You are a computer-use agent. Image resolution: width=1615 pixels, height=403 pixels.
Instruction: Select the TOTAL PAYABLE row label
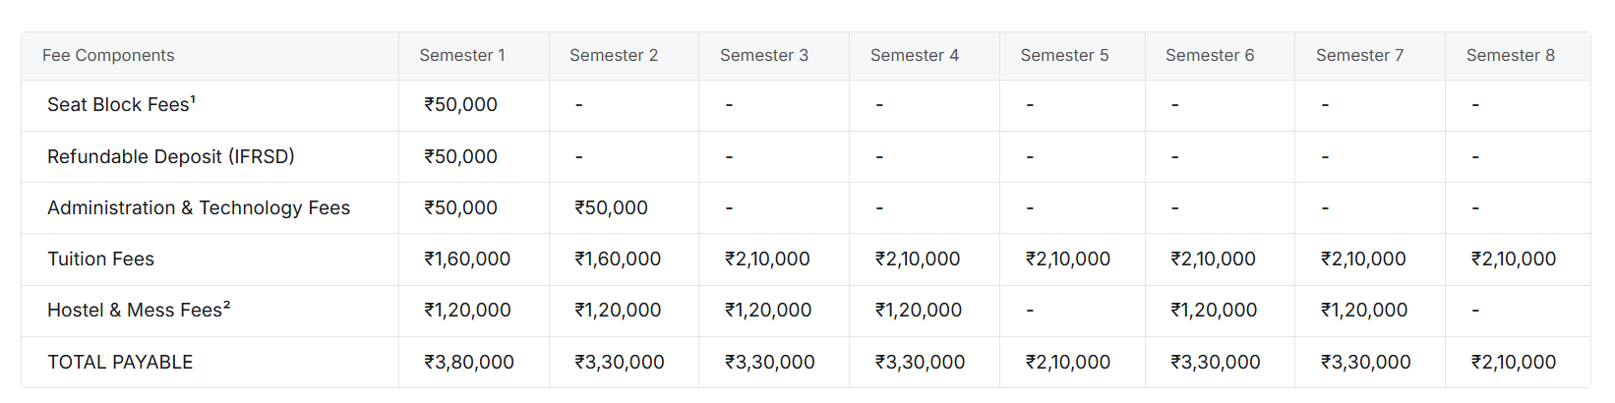pyautogui.click(x=120, y=363)
